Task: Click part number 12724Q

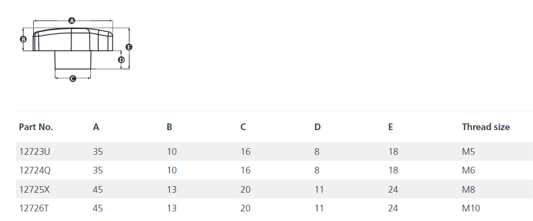Action: [35, 170]
